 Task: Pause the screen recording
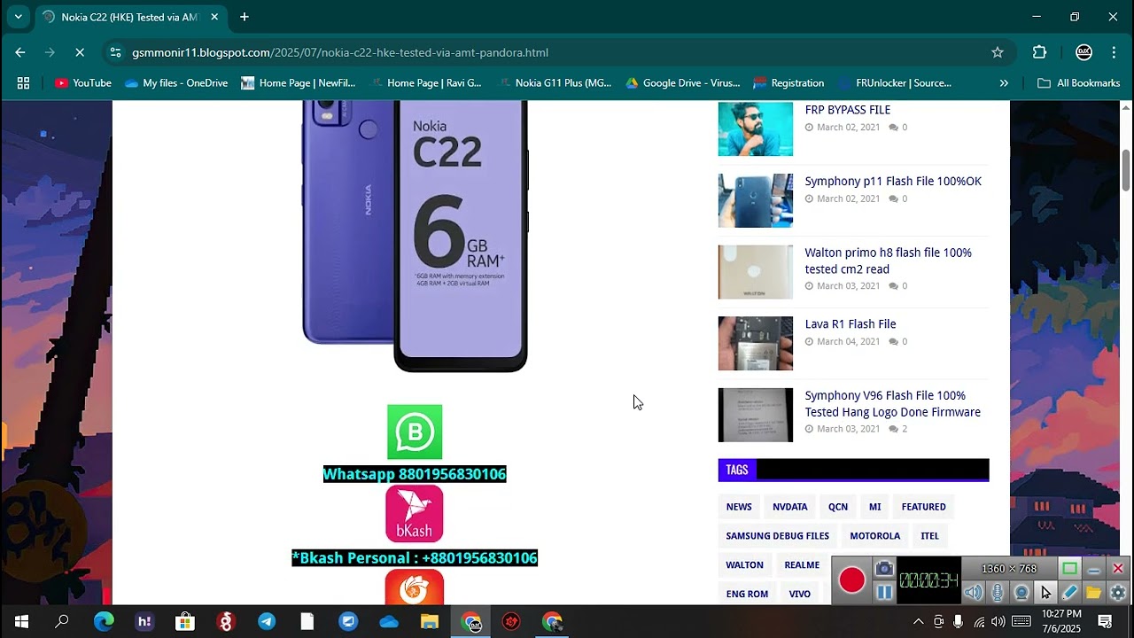(883, 593)
